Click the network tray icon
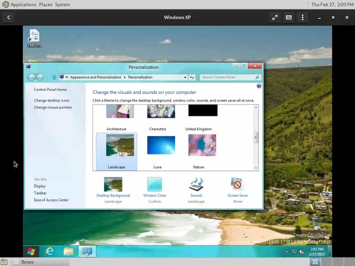355x266 pixels. [294, 251]
